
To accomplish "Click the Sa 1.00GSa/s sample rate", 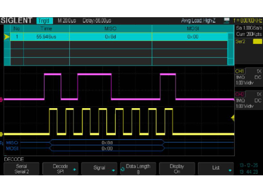I will [x=249, y=28].
